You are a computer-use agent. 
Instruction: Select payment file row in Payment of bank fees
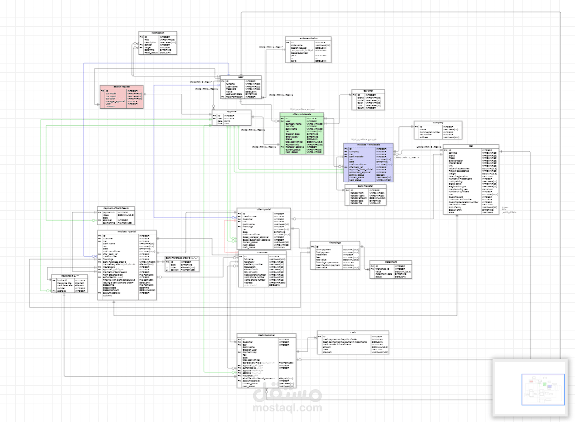[116, 223]
